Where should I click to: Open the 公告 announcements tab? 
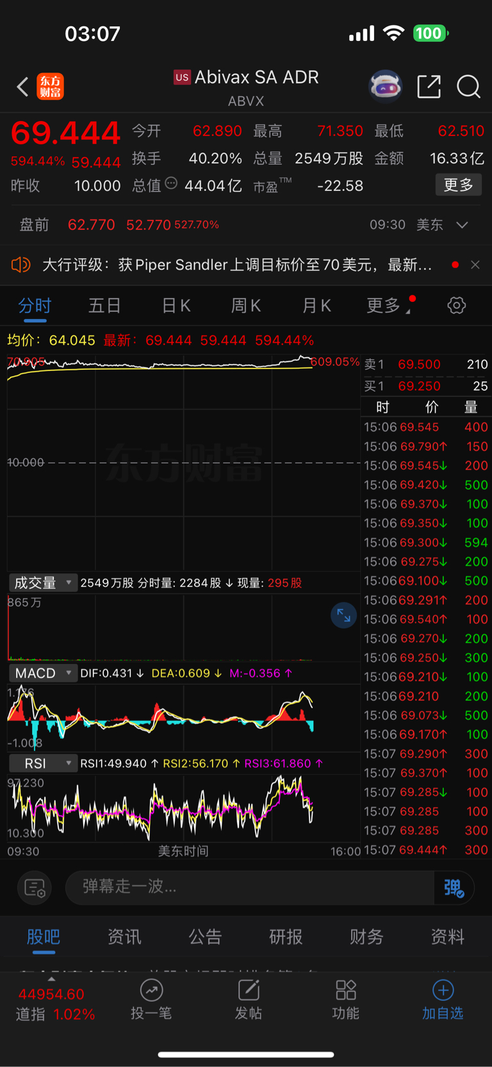[205, 937]
